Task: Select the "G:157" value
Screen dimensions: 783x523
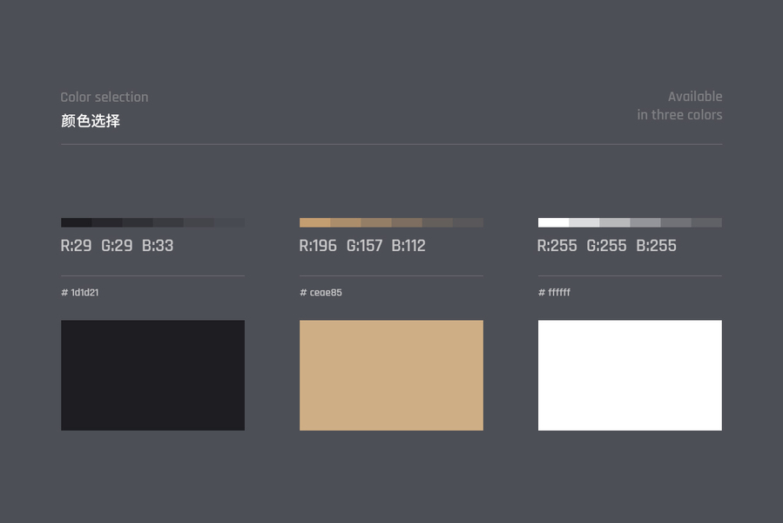Action: (x=365, y=246)
